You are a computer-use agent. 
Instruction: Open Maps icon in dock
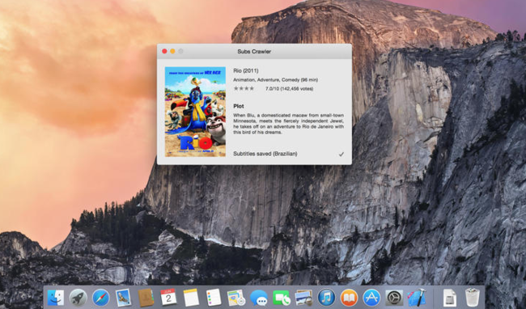tap(236, 297)
